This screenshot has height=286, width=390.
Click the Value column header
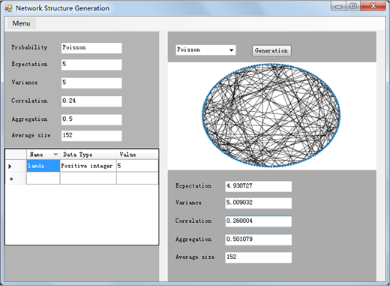coord(137,155)
